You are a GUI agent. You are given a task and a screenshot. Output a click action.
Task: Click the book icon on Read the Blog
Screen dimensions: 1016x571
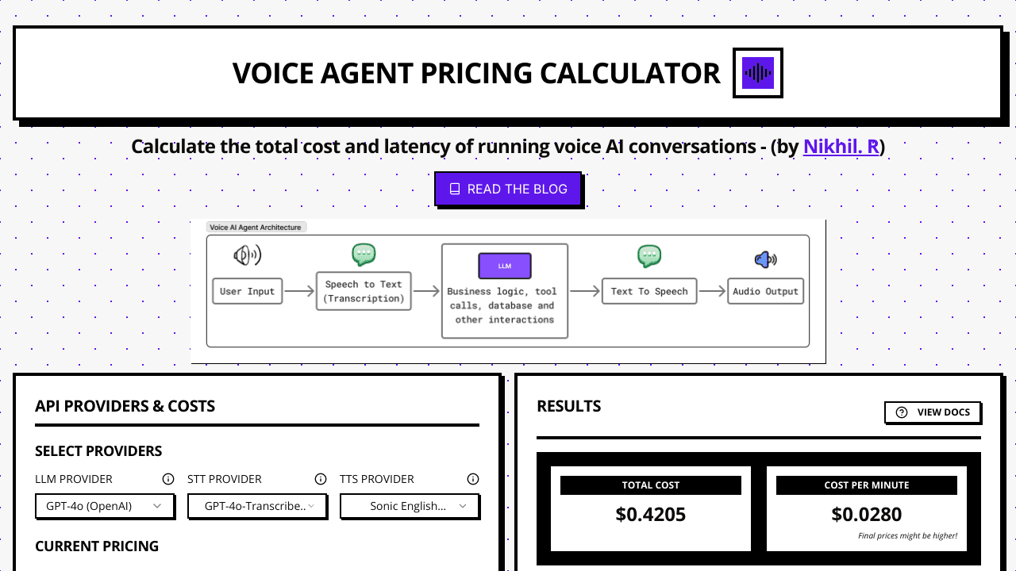(455, 189)
